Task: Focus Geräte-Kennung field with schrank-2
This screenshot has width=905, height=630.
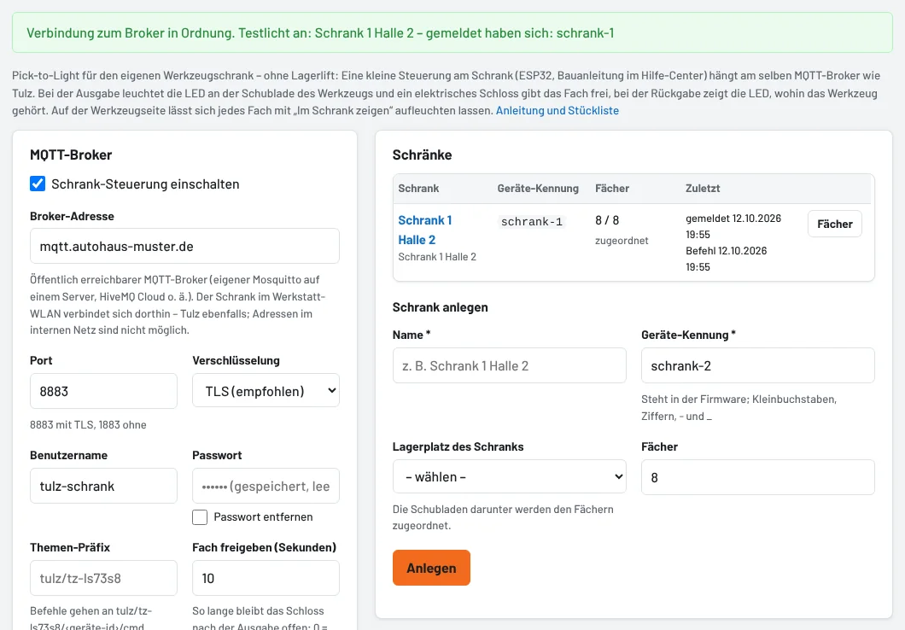Action: [758, 365]
